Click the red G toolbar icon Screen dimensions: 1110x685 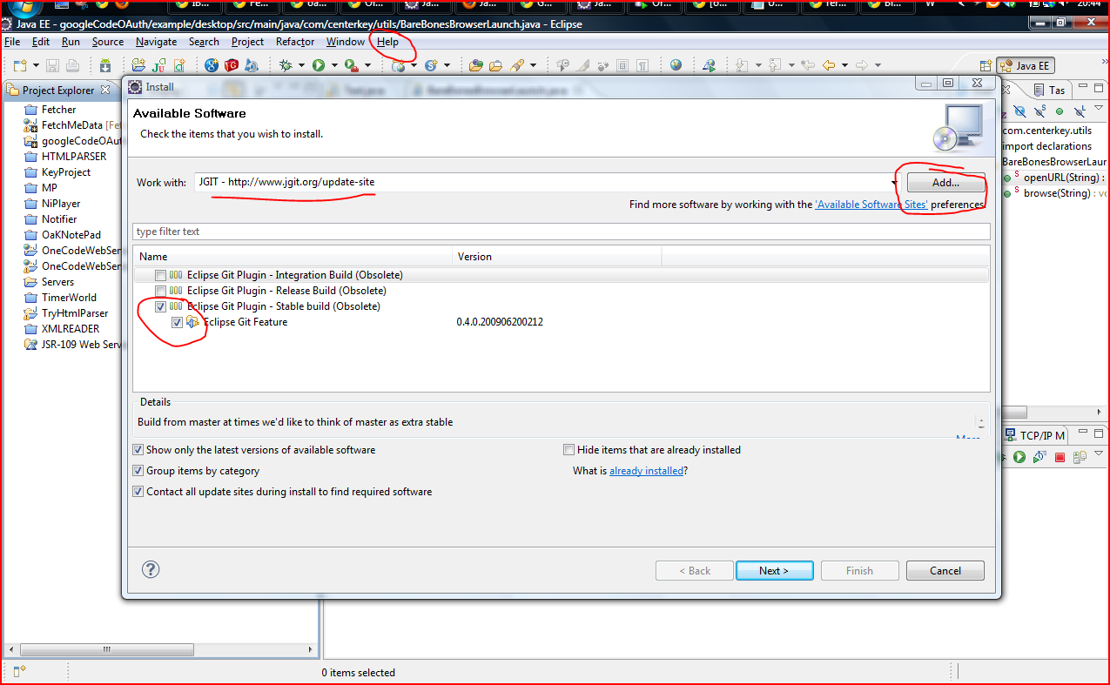pyautogui.click(x=232, y=65)
